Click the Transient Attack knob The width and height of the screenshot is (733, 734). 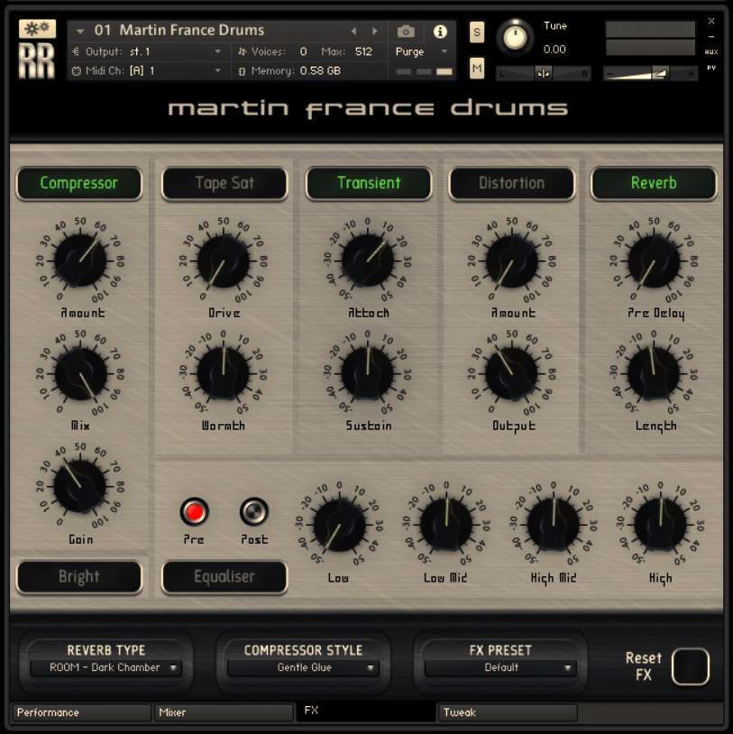[368, 261]
